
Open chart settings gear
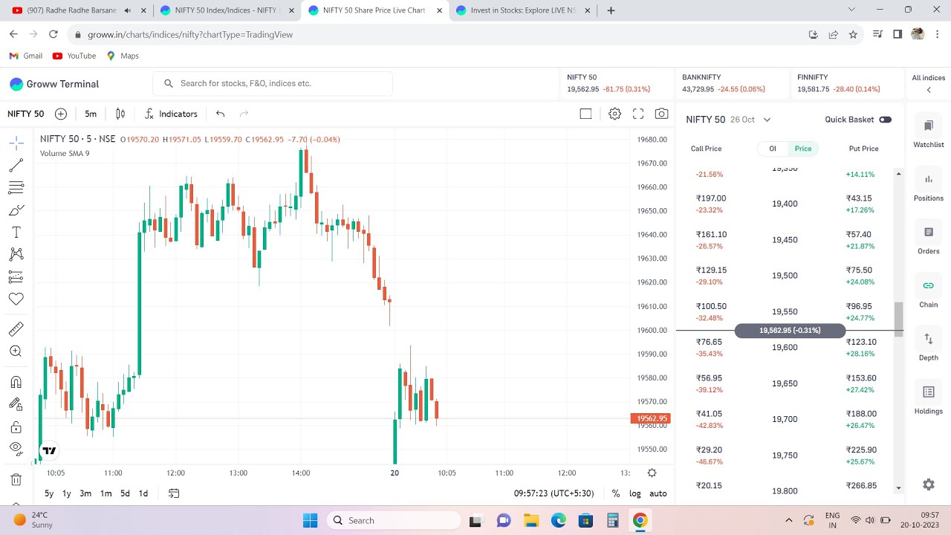614,114
